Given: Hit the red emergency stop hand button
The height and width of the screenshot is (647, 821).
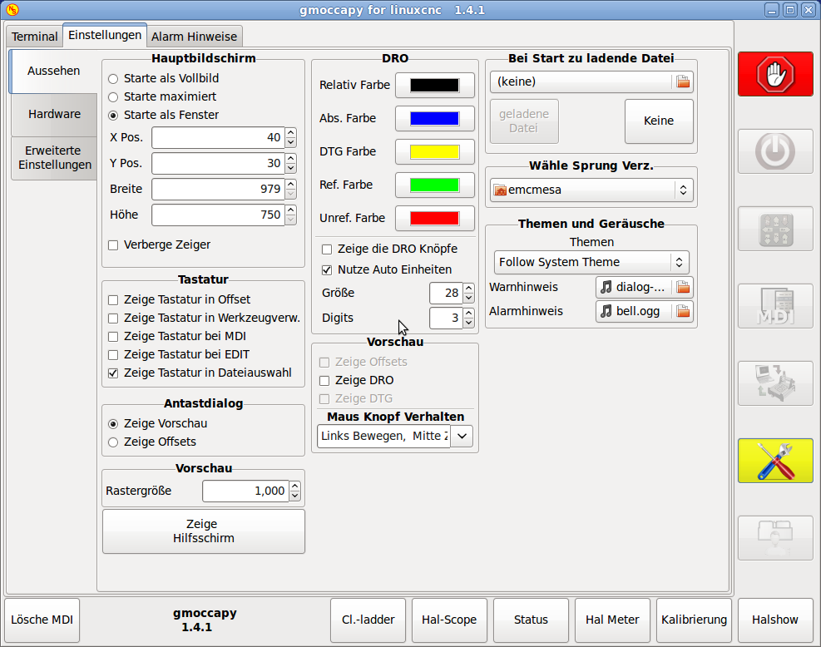Looking at the screenshot, I should pos(775,74).
